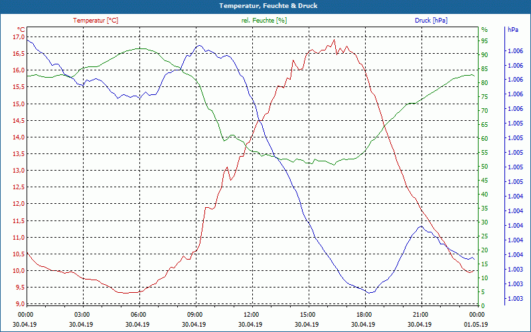Click the "03:00" time axis label
This screenshot has height=332, width=531.
coord(82,314)
